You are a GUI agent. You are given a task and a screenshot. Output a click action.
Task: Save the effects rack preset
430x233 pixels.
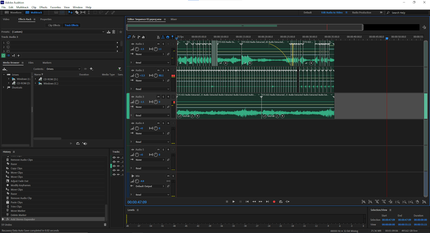[109, 32]
